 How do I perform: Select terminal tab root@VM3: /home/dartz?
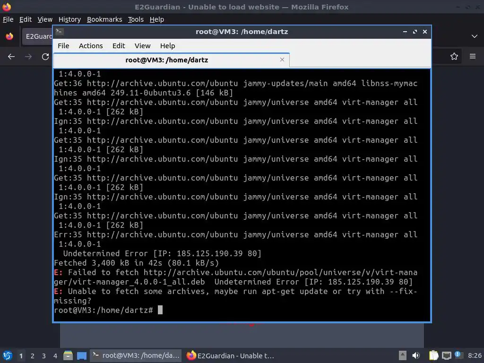tap(167, 60)
